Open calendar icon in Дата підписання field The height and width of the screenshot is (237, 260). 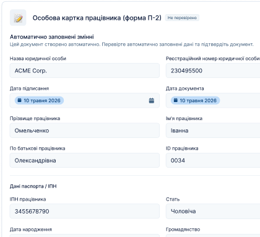(152, 100)
